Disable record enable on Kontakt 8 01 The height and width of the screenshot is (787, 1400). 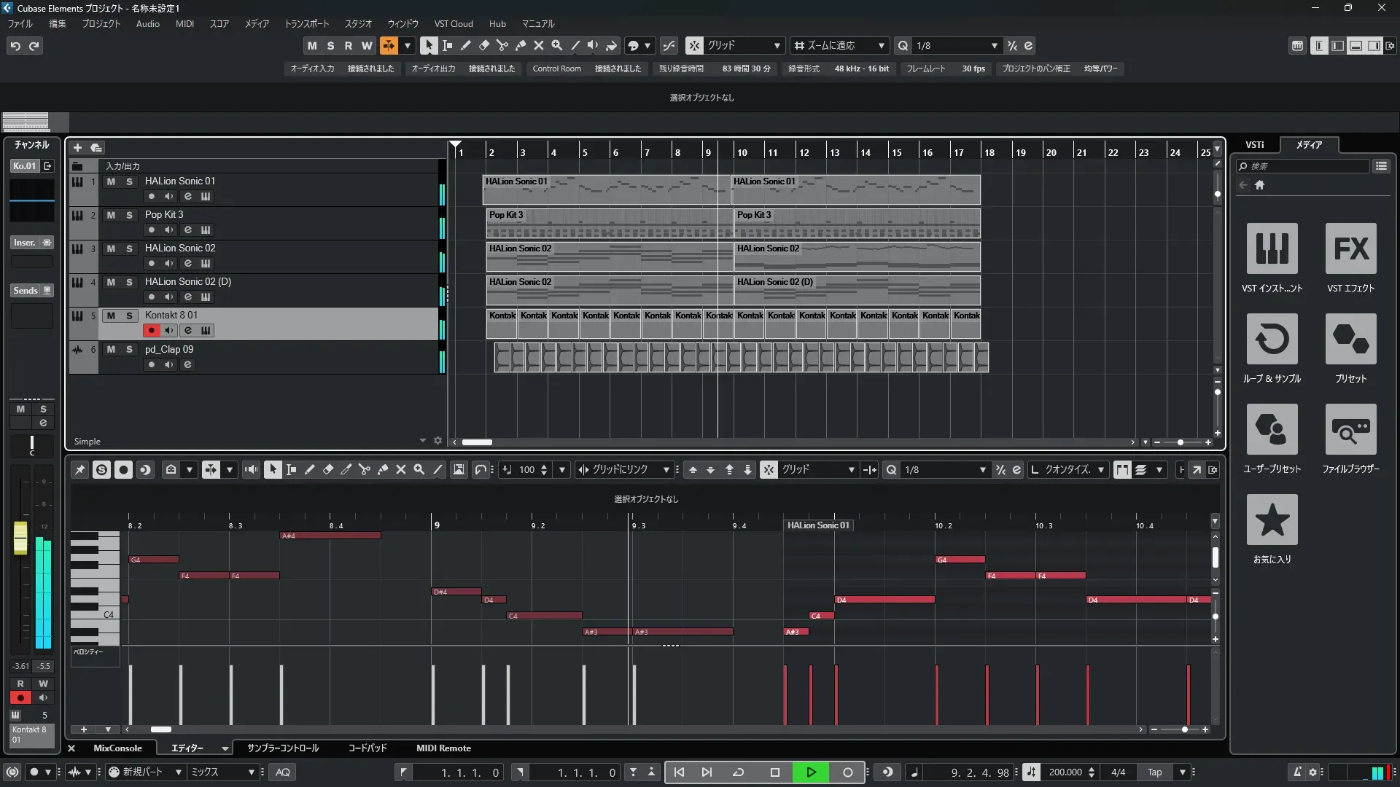151,331
